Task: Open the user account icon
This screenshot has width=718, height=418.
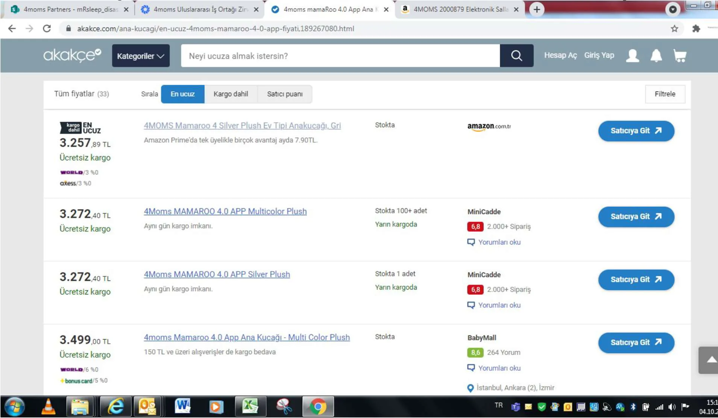Action: coord(632,56)
